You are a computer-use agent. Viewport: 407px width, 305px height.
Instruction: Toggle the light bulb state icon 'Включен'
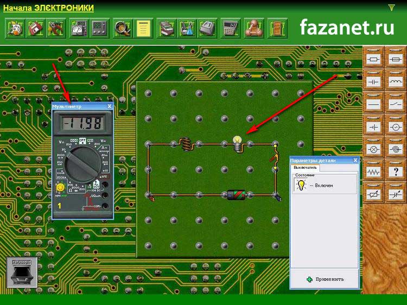pos(301,185)
